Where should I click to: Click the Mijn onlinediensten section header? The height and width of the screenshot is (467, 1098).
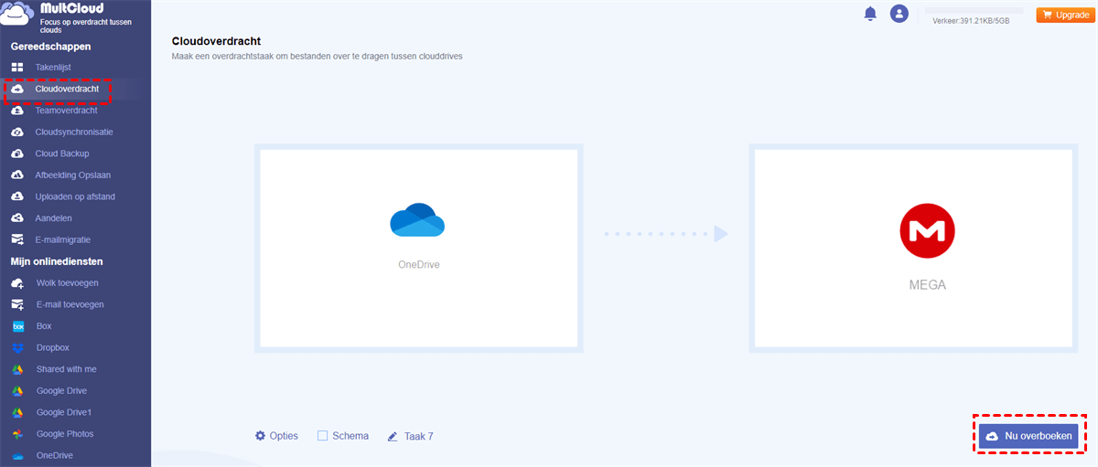(56, 261)
